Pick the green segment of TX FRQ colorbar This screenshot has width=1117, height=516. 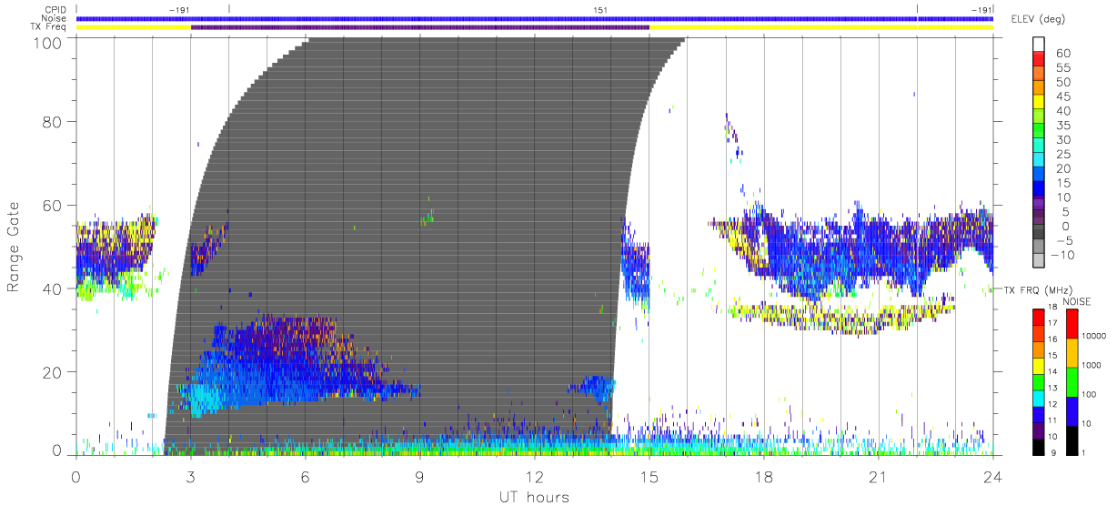pos(1041,381)
